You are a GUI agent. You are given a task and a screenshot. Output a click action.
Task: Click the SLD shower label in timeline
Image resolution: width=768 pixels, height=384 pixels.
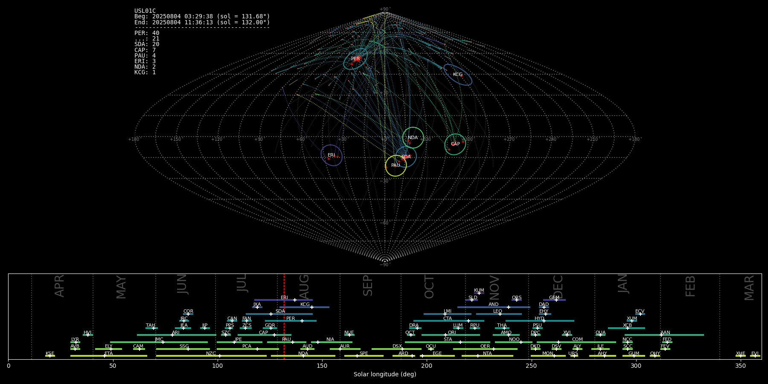click(x=473, y=298)
